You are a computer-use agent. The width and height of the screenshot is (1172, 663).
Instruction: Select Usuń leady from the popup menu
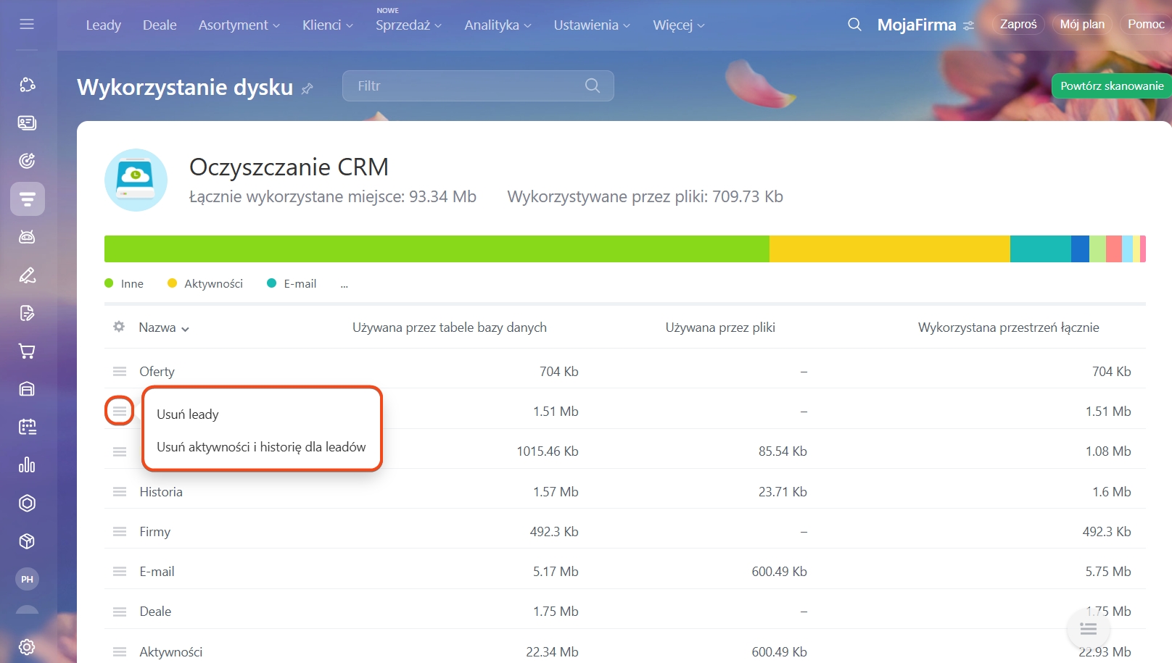coord(188,414)
